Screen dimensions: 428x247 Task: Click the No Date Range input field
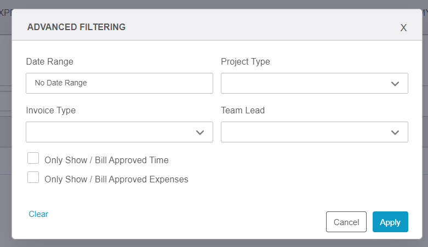pos(119,83)
